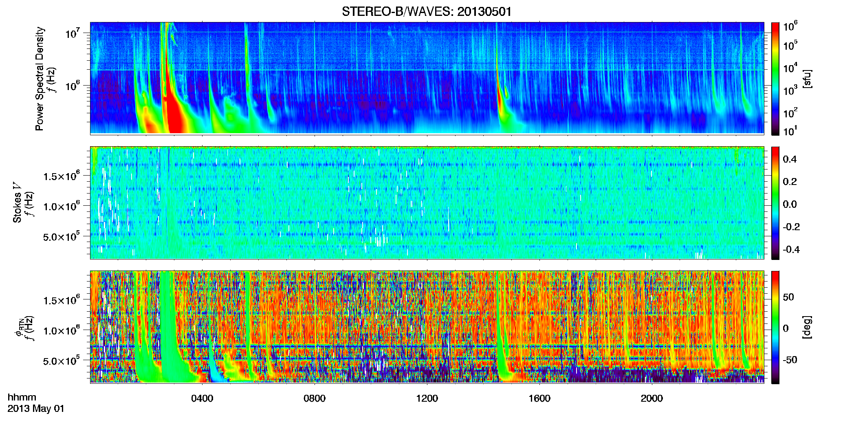Click the 10^4 value on sfu color bar
The image size is (854, 440).
click(790, 67)
